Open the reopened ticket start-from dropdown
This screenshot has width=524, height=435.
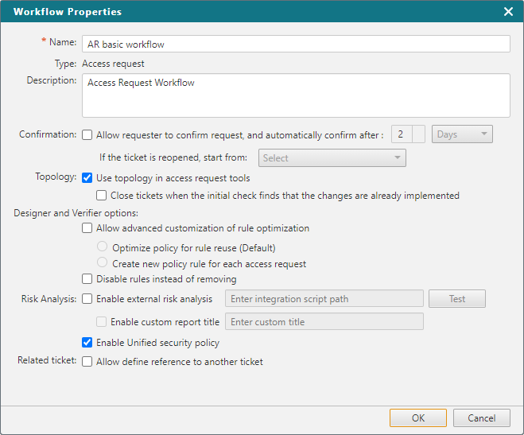click(x=332, y=158)
